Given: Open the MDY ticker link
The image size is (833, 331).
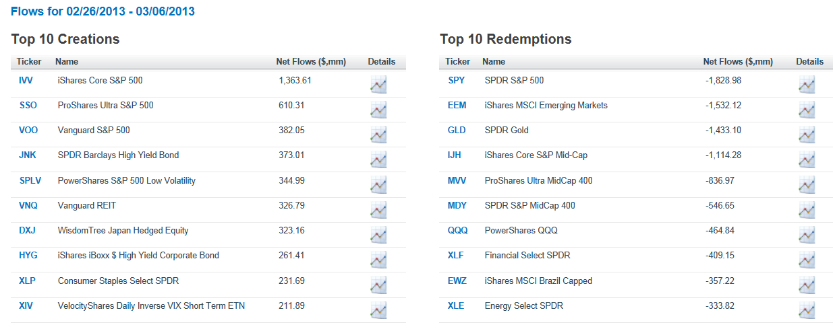Looking at the screenshot, I should tap(457, 206).
